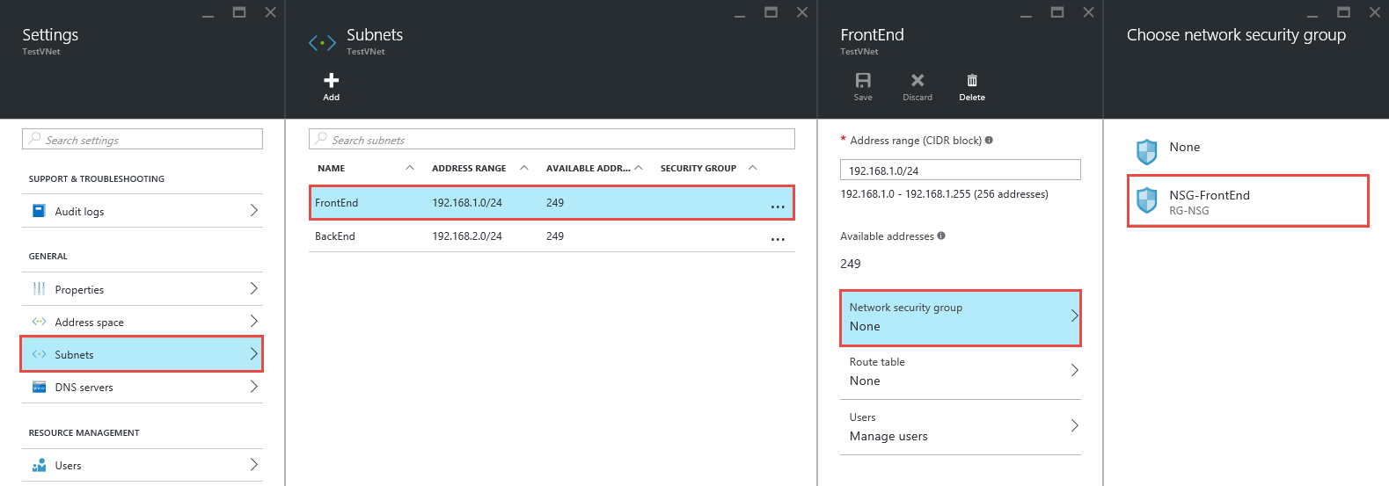Click the search icon in Search subnets
Screen dimensions: 1389x486
click(x=321, y=139)
